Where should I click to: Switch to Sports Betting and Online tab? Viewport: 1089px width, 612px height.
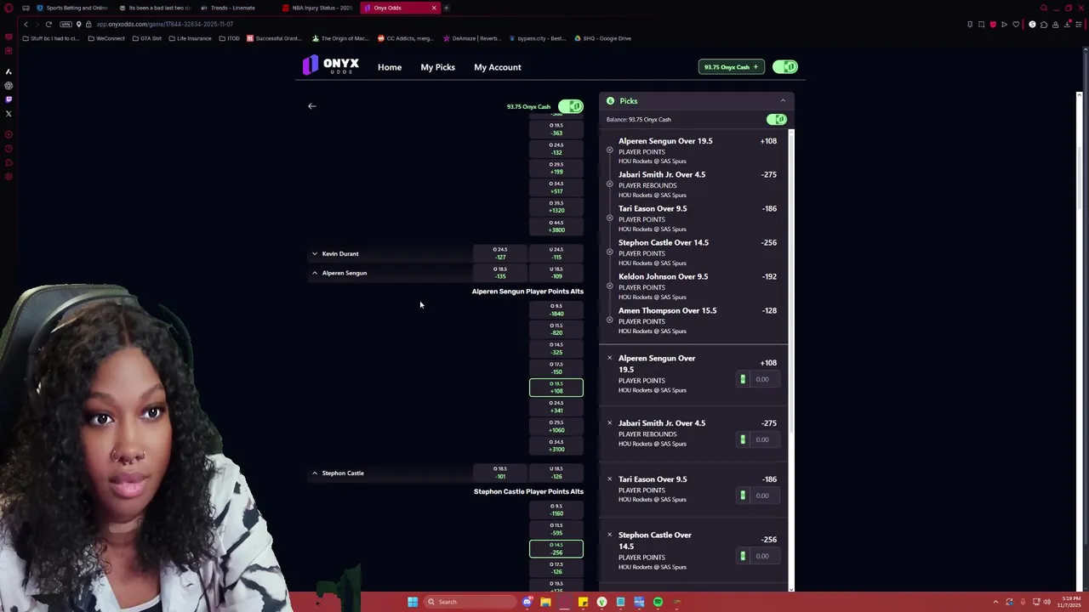click(72, 8)
